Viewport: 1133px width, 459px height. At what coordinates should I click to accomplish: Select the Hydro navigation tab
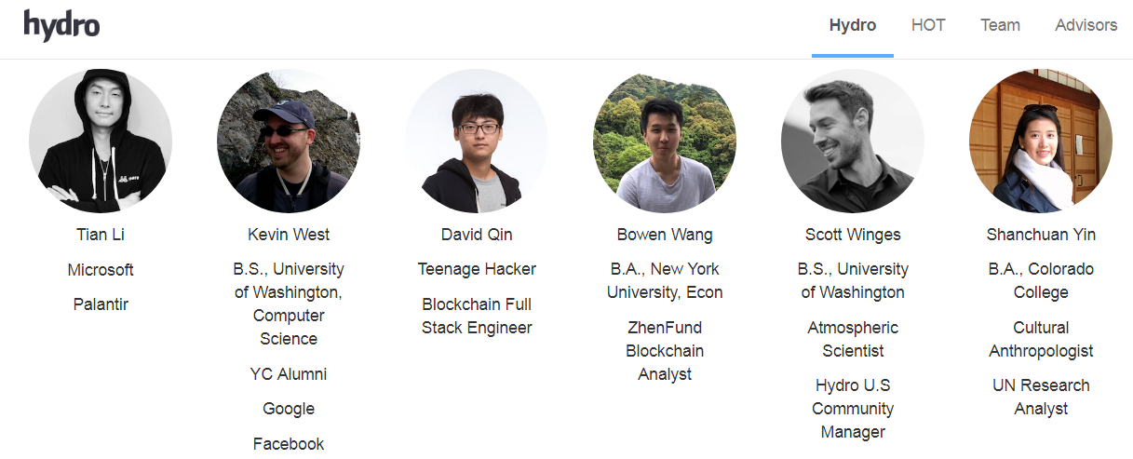[x=852, y=25]
